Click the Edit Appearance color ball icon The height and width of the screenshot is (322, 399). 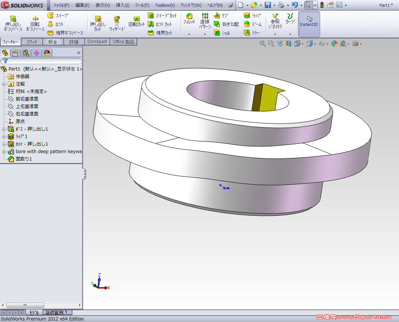coord(334,44)
